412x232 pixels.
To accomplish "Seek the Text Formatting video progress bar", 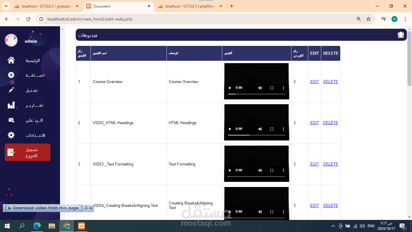I will pos(257,176).
